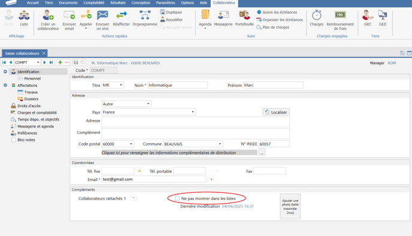Viewport: 412px width, 236px height.
Task: Check Ne pas montrer dans les listes
Action: (177, 198)
